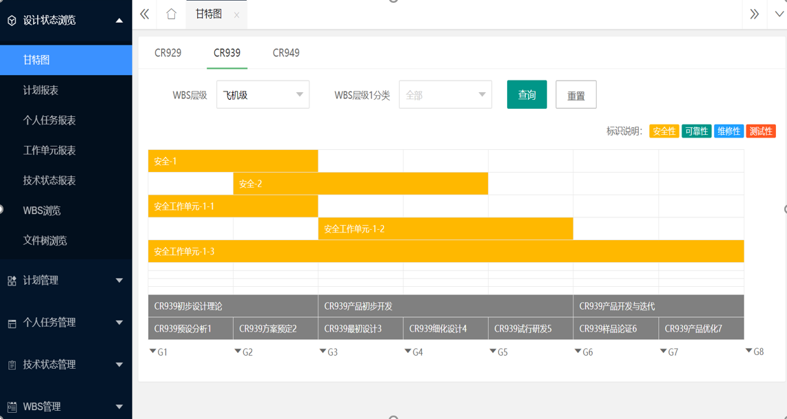Click the WBS管理 sidebar icon
This screenshot has height=419, width=787.
click(x=12, y=407)
